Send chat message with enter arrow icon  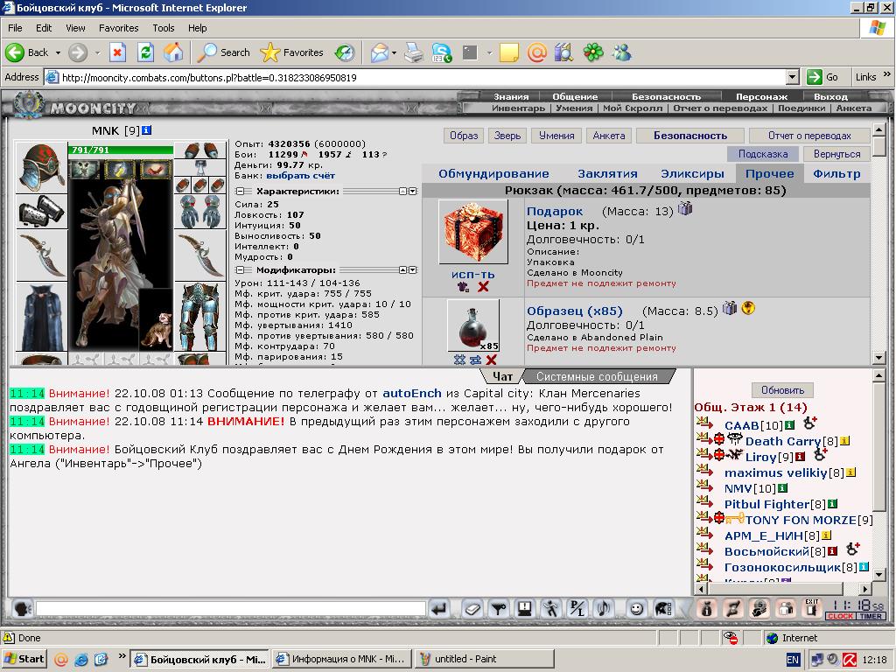pyautogui.click(x=439, y=609)
